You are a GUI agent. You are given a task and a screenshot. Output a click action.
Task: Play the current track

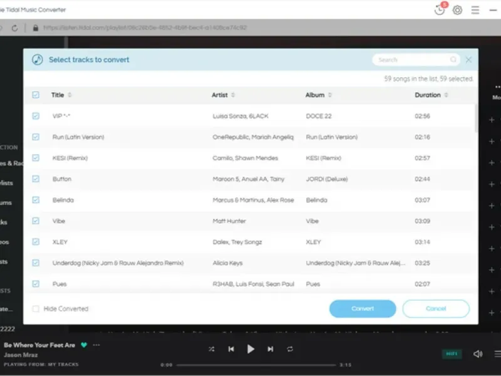[251, 349]
